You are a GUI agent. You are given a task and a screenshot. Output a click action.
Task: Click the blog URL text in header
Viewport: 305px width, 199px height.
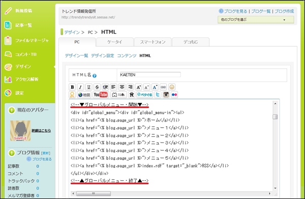tap(88, 17)
